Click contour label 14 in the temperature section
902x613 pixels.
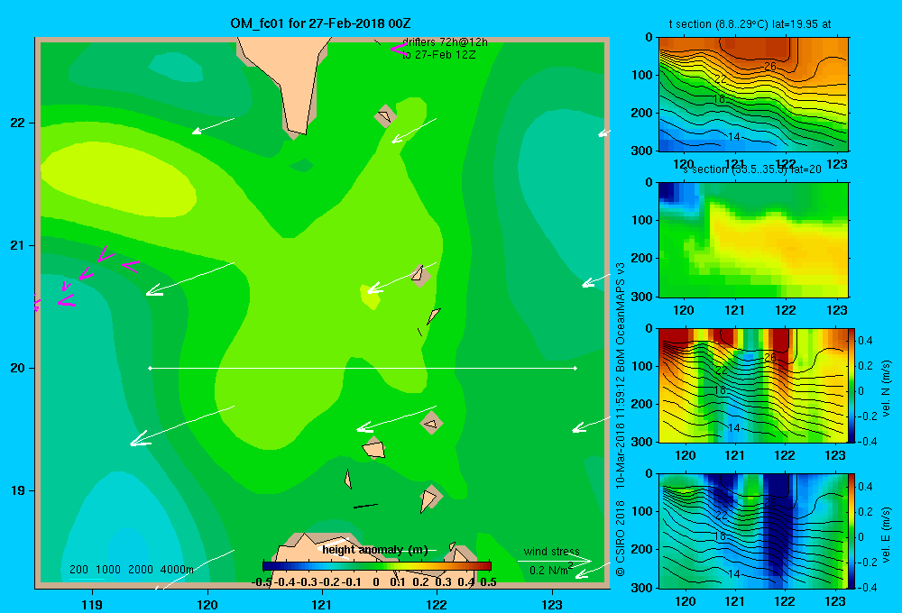(733, 137)
